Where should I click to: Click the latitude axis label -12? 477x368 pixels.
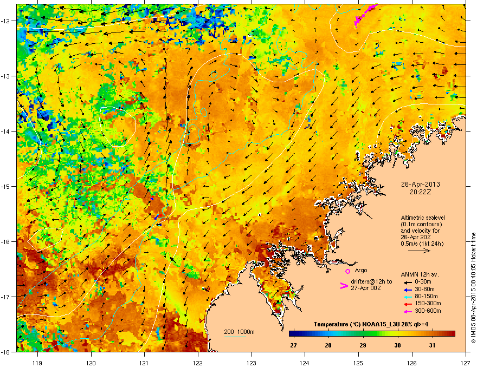click(x=5, y=21)
